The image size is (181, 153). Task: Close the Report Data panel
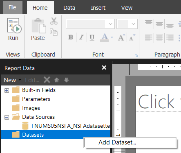click(x=104, y=68)
